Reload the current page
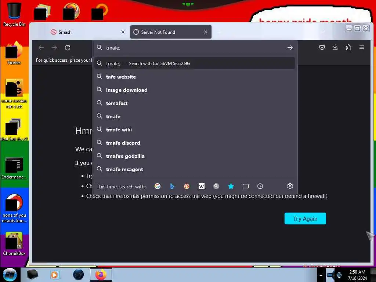The image size is (376, 282). point(68,48)
